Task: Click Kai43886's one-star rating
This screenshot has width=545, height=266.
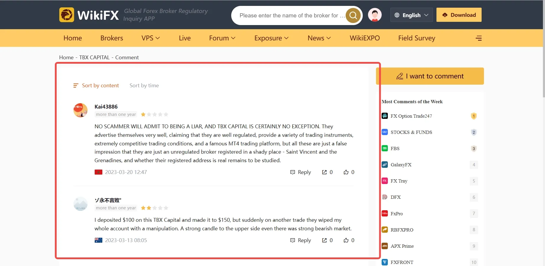Action: pyautogui.click(x=155, y=114)
